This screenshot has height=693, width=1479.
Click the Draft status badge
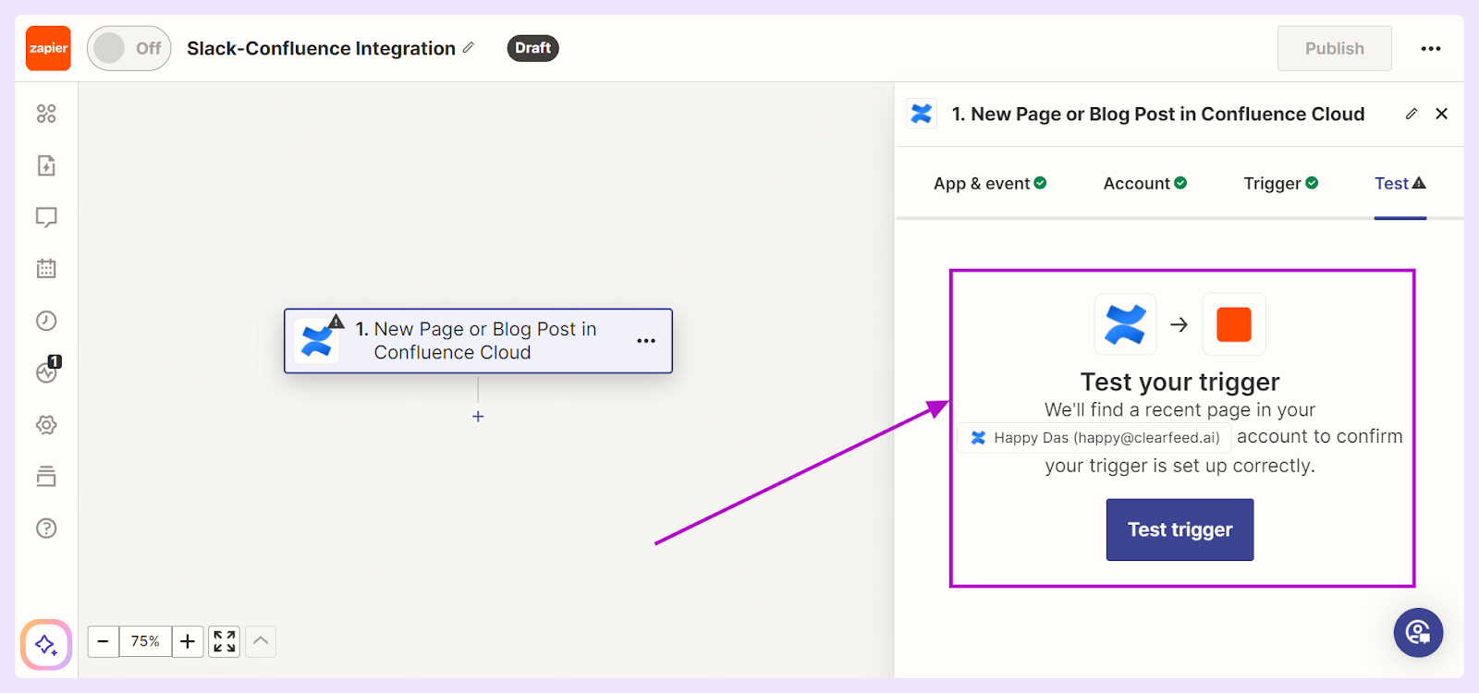(x=532, y=48)
